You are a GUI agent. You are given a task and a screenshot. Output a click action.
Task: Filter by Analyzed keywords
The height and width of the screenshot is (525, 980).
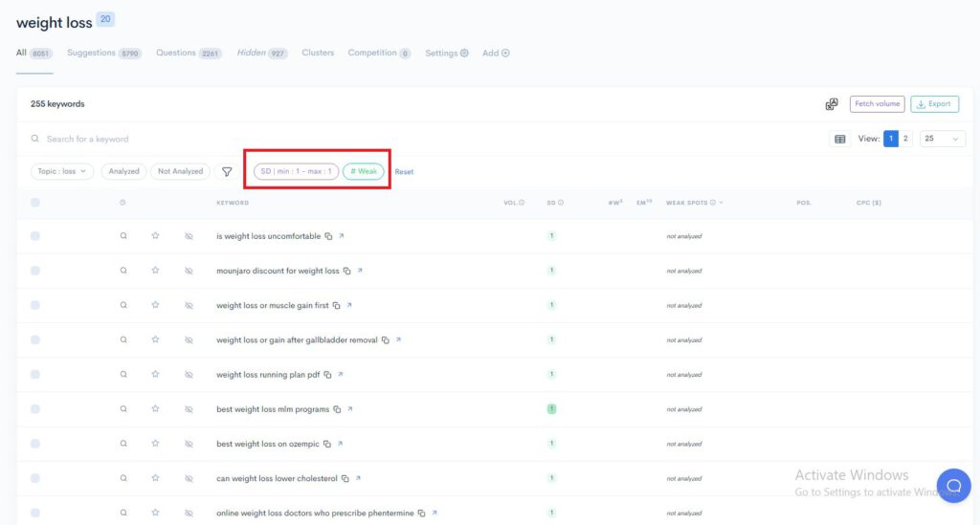pyautogui.click(x=123, y=171)
